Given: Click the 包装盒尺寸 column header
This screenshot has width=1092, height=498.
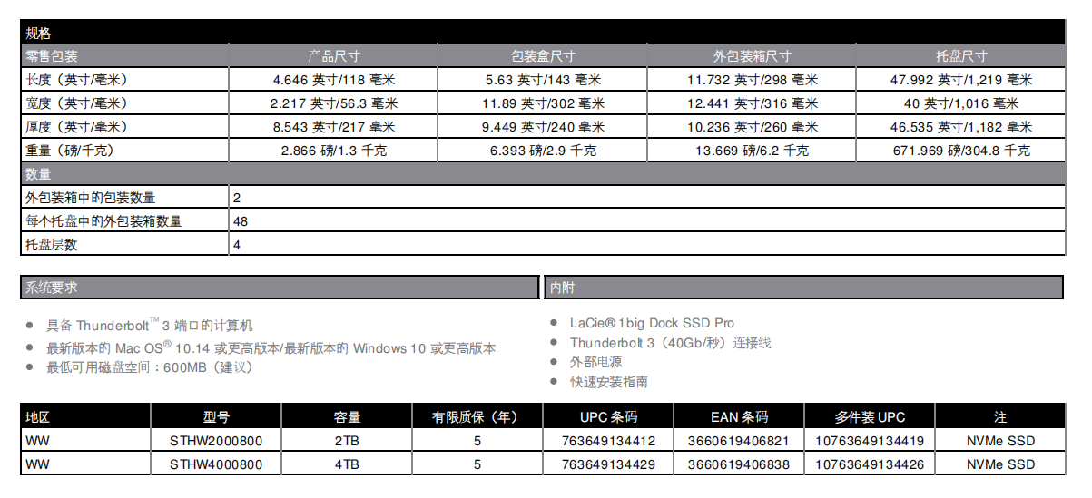Looking at the screenshot, I should point(542,56).
